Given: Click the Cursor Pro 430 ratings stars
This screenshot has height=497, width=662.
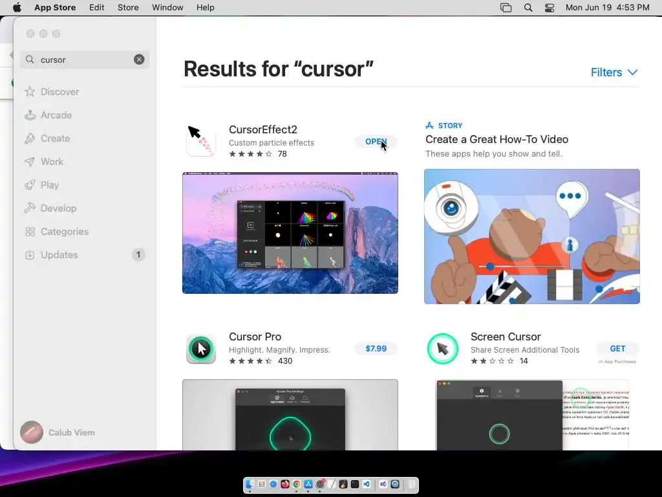Looking at the screenshot, I should [250, 361].
